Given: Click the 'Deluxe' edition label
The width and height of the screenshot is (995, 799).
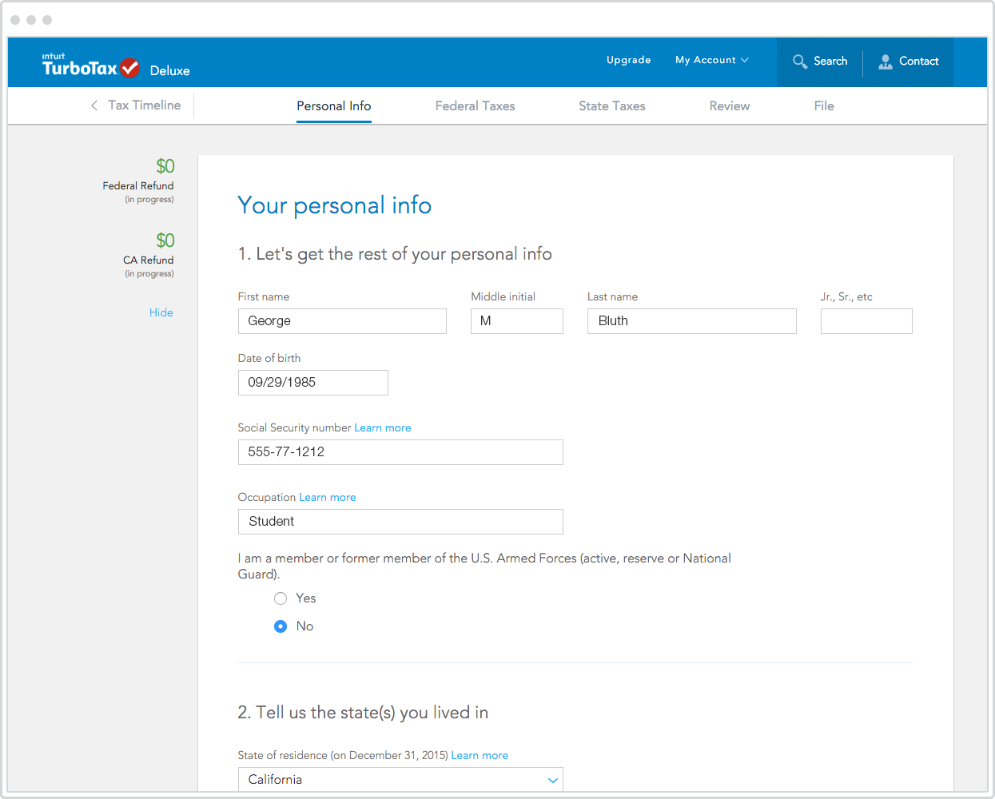Looking at the screenshot, I should click(170, 71).
